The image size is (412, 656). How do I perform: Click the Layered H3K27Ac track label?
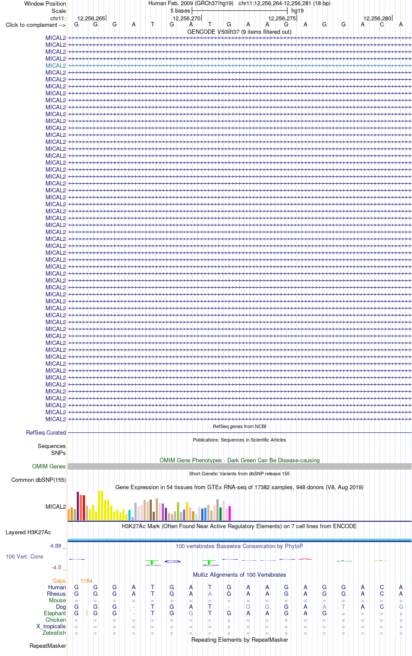[28, 532]
